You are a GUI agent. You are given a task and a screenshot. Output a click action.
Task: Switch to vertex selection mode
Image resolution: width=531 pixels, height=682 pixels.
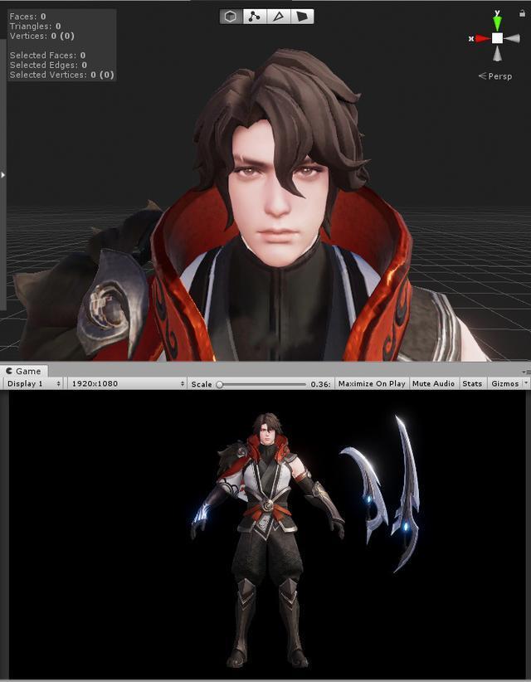pyautogui.click(x=254, y=16)
